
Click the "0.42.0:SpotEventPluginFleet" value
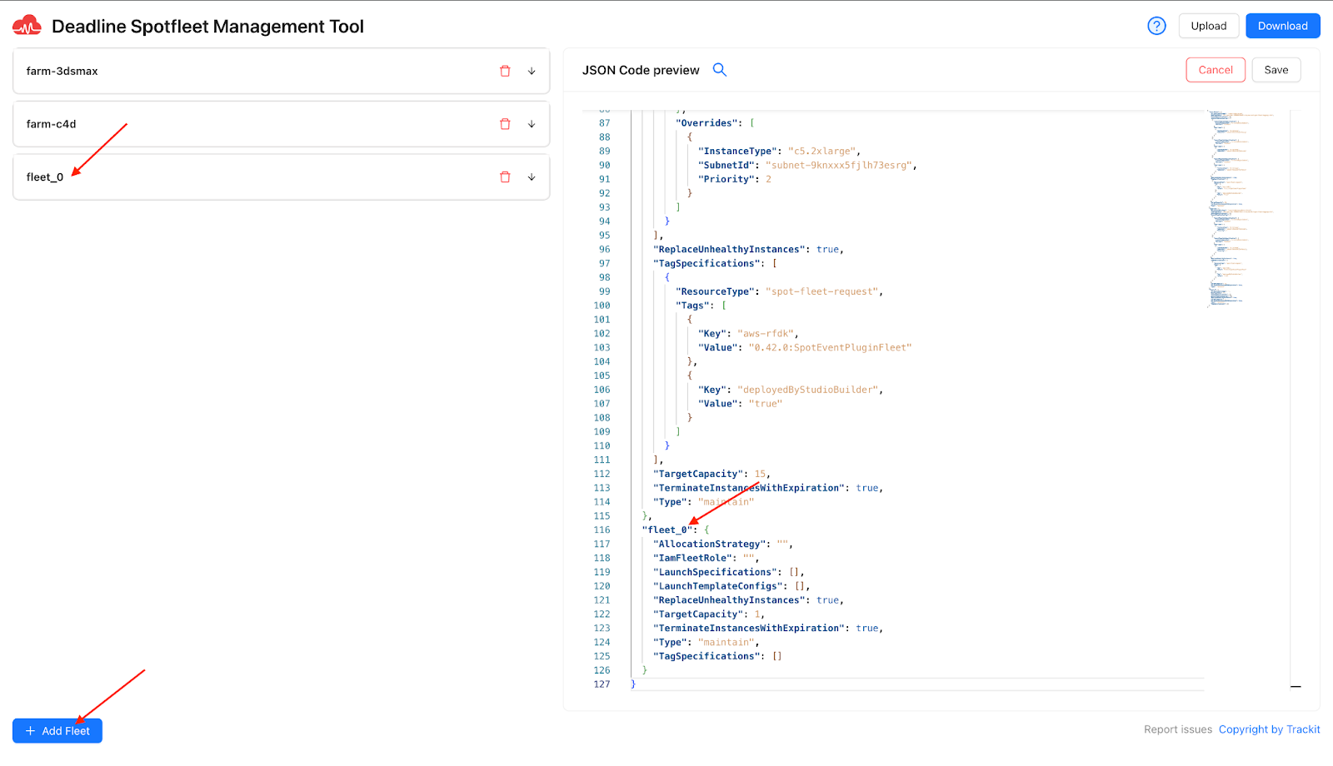(830, 347)
